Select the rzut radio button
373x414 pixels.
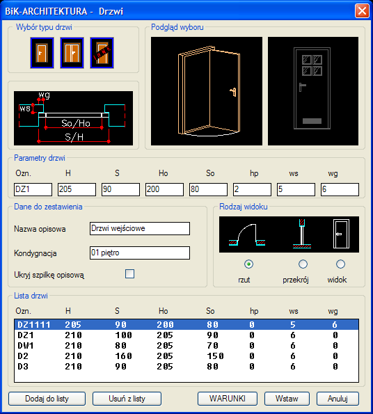tap(248, 264)
